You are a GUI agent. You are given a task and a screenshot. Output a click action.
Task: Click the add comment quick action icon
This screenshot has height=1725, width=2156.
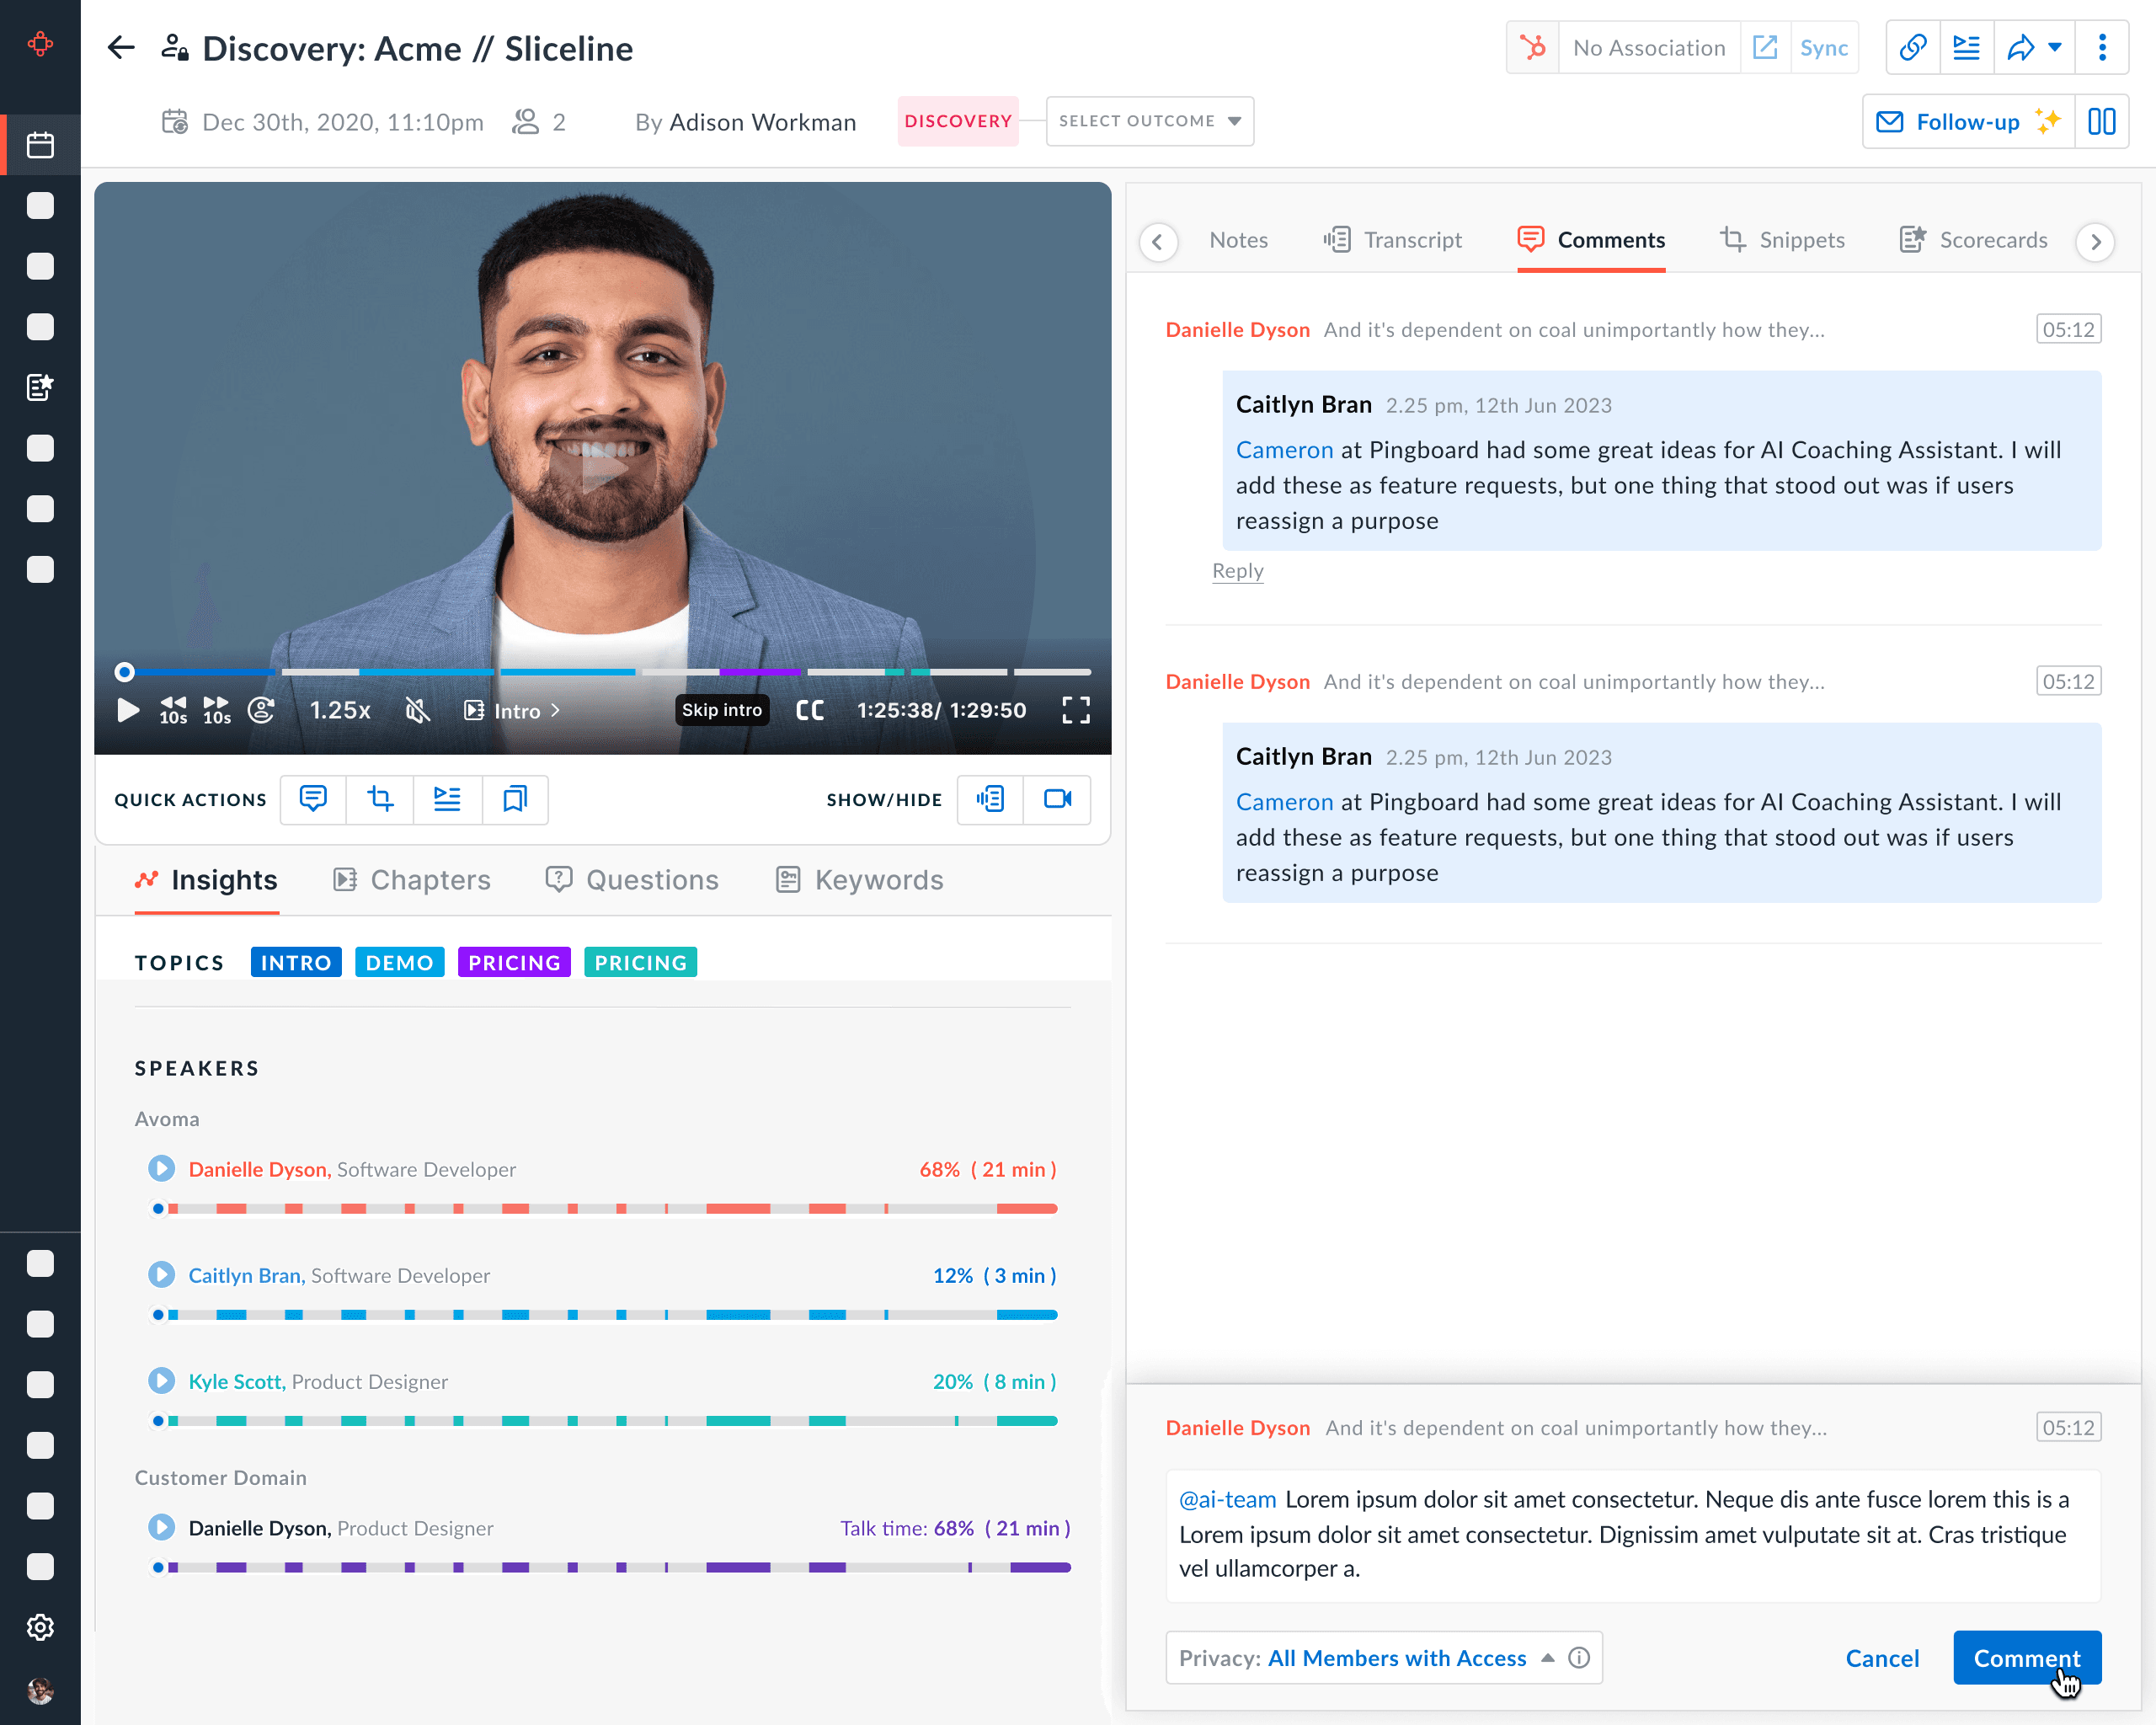[313, 799]
